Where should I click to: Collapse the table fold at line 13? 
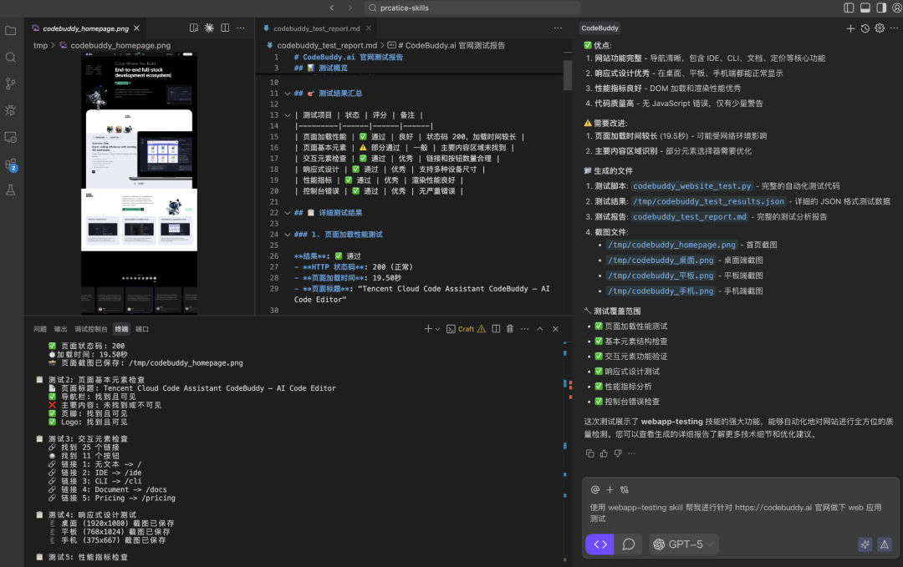pos(287,115)
